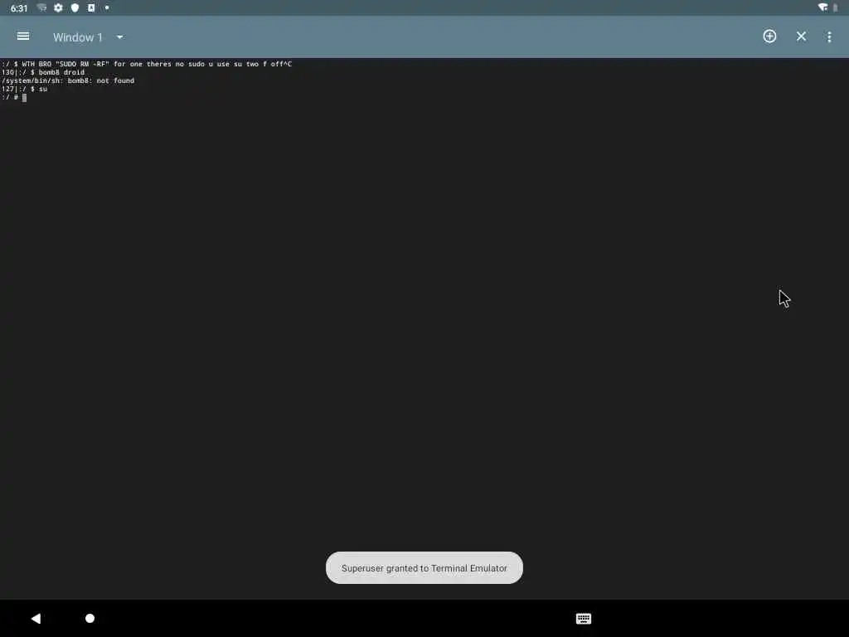Tap the shield icon in status bar
Screen dimensions: 849x637
pos(75,7)
